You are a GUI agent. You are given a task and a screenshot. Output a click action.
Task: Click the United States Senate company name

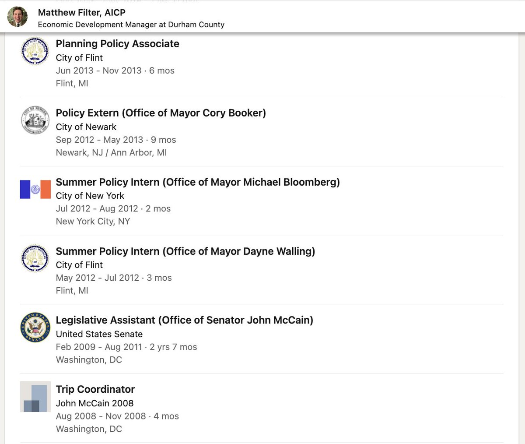coord(99,334)
